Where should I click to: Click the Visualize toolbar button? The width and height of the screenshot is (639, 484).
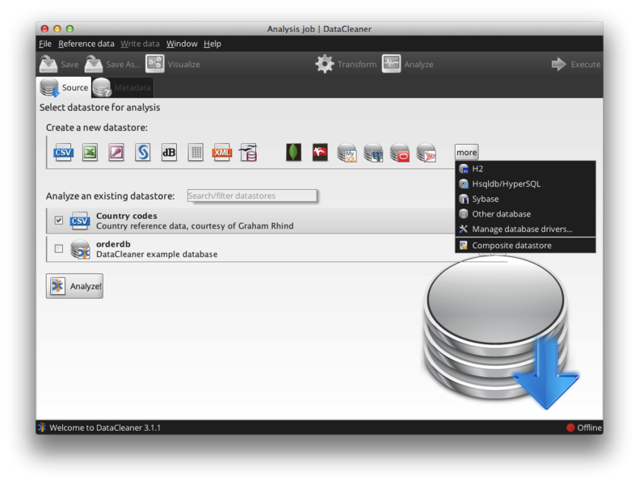pos(173,64)
